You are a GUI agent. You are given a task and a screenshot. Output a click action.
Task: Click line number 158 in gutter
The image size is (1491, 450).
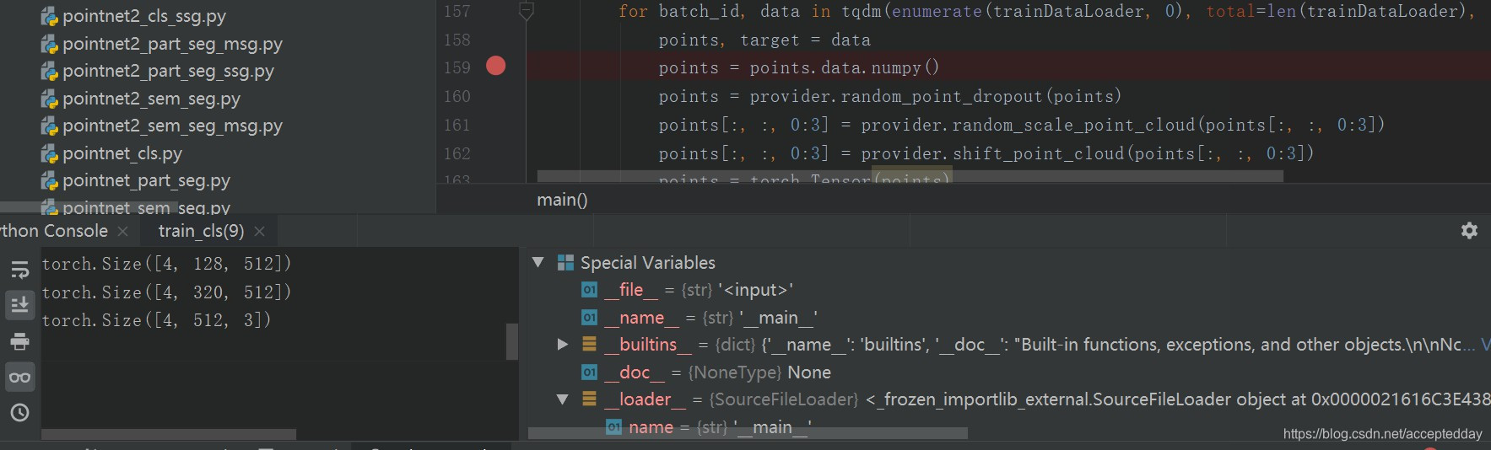click(457, 40)
